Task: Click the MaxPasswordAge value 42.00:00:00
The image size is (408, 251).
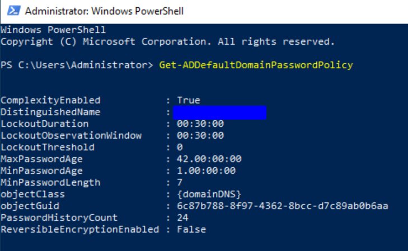Action: point(209,159)
